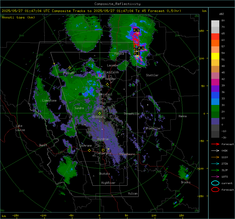Click the Limestone label on map
The image size is (235, 219).
click(x=49, y=101)
